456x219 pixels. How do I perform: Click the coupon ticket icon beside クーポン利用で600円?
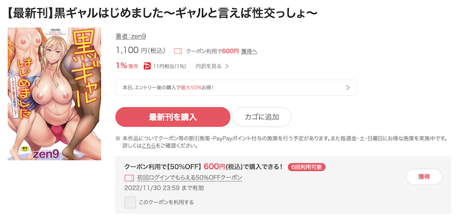[x=178, y=52]
